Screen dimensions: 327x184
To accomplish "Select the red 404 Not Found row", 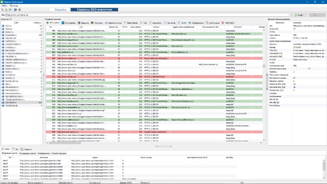I will [154, 77].
